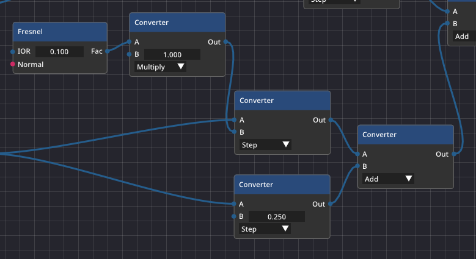Select the title of the Step Converter without a B value
The width and height of the screenshot is (476, 259).
(282, 101)
